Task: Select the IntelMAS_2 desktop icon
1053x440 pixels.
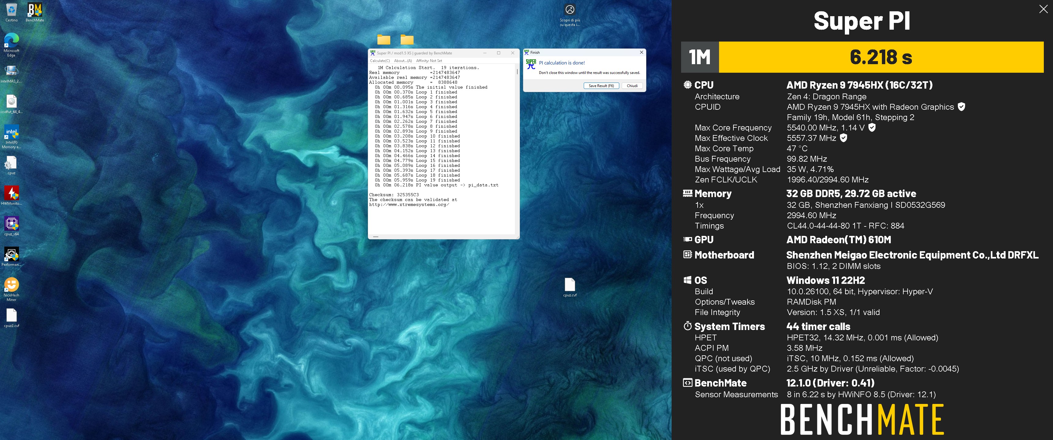Action: (11, 74)
